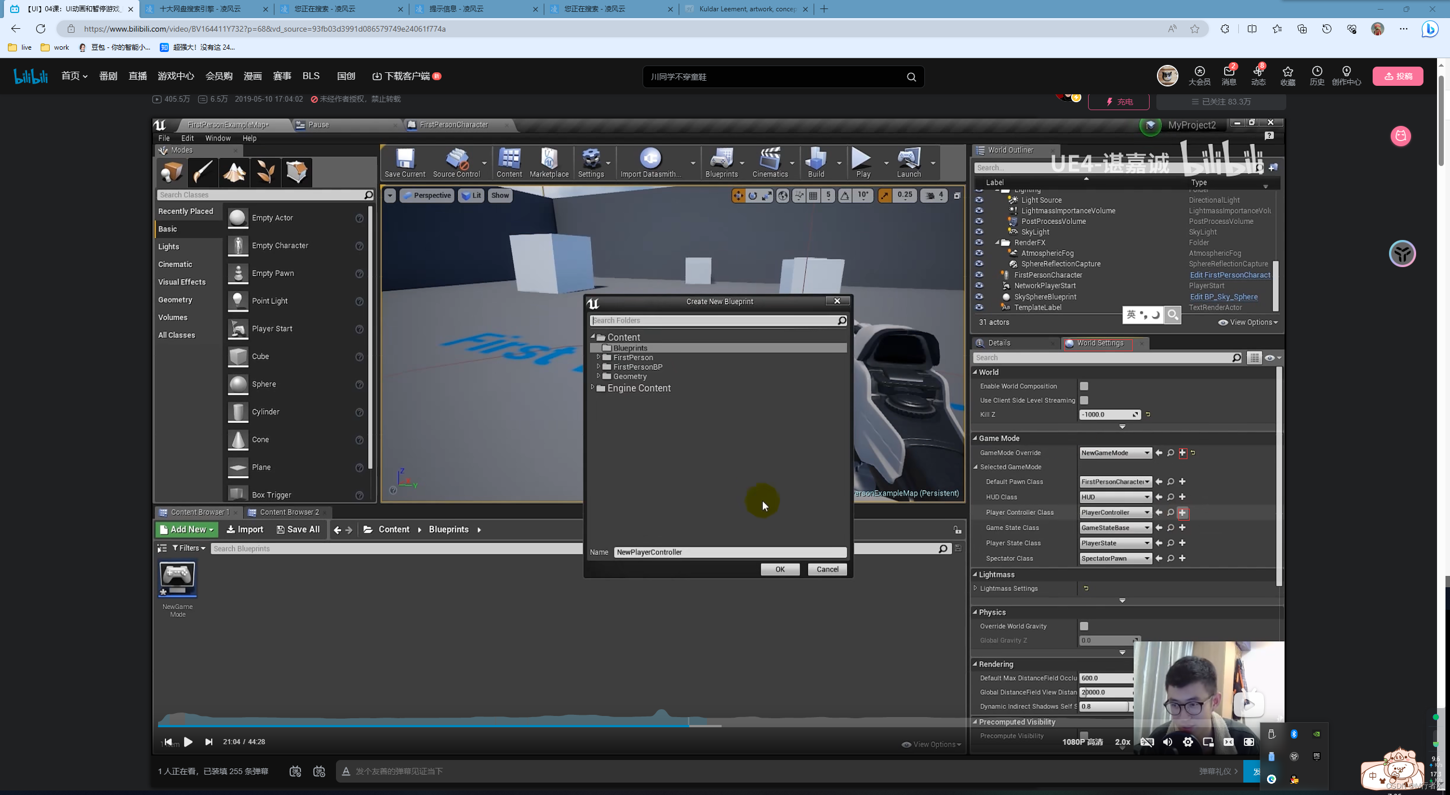
Task: Create new Player Controller Class plus icon
Action: pos(1182,513)
